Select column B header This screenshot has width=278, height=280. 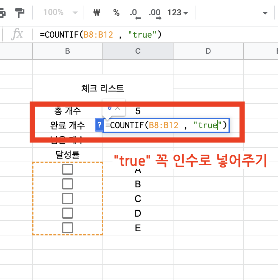(68, 51)
